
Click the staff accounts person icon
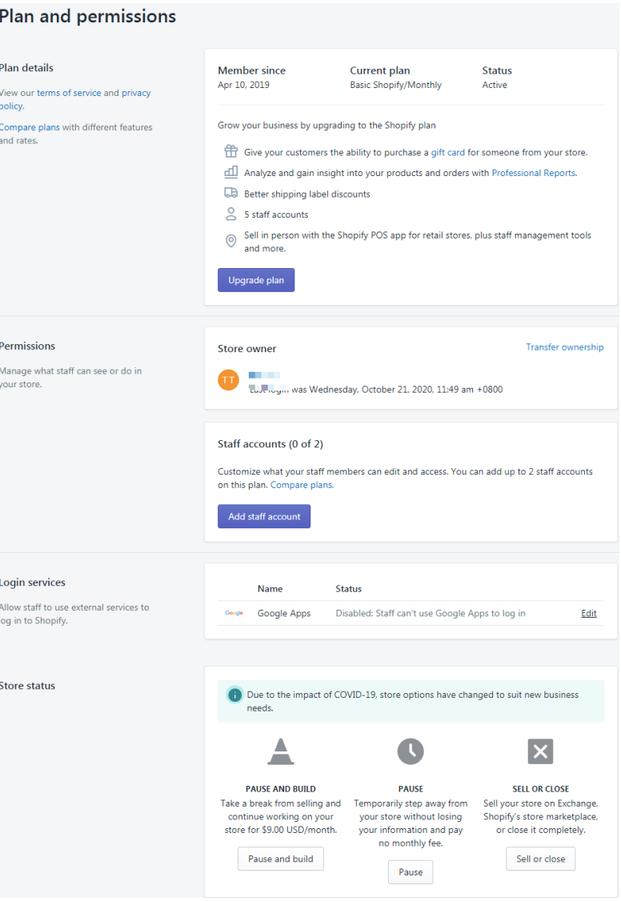pos(231,214)
